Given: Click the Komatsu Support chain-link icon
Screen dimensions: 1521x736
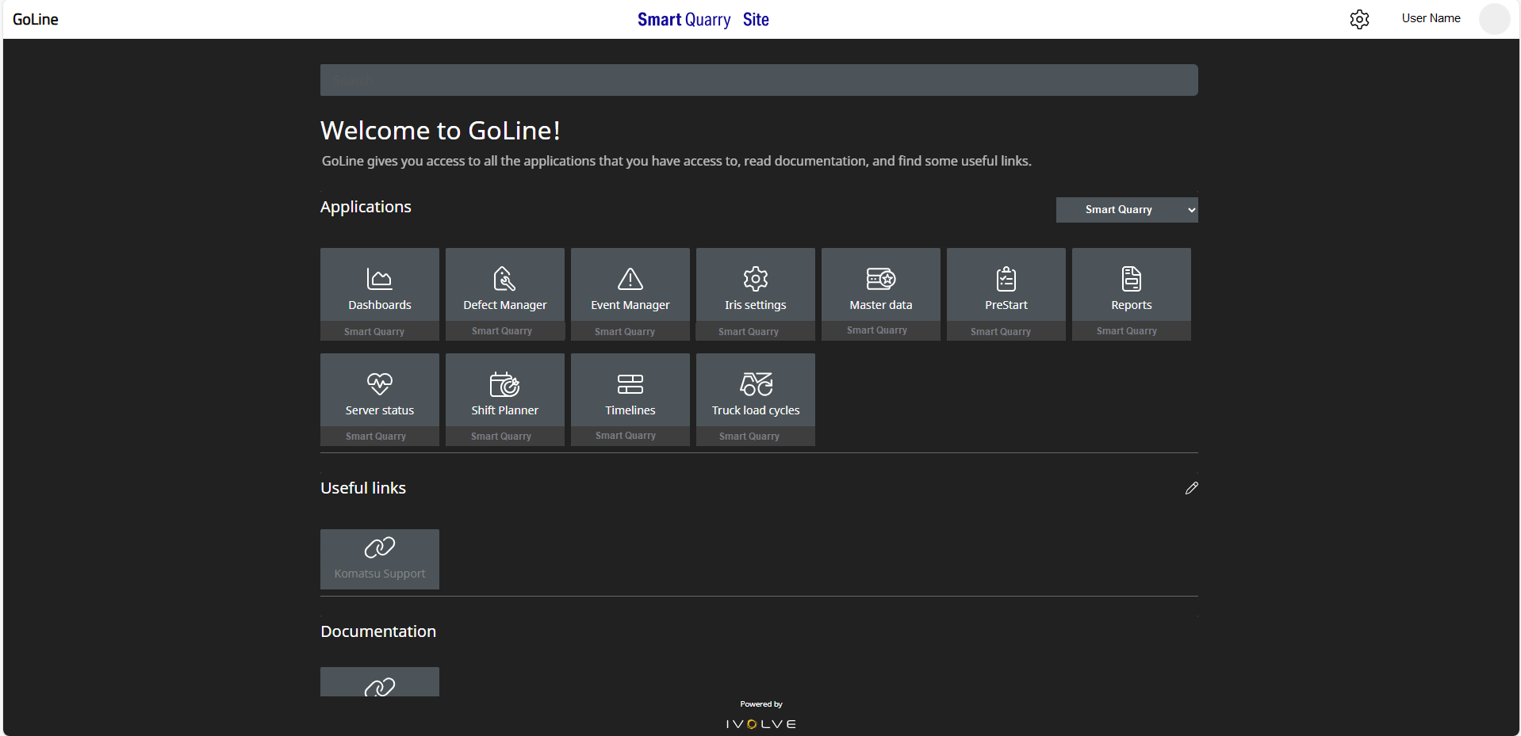Looking at the screenshot, I should tap(380, 547).
